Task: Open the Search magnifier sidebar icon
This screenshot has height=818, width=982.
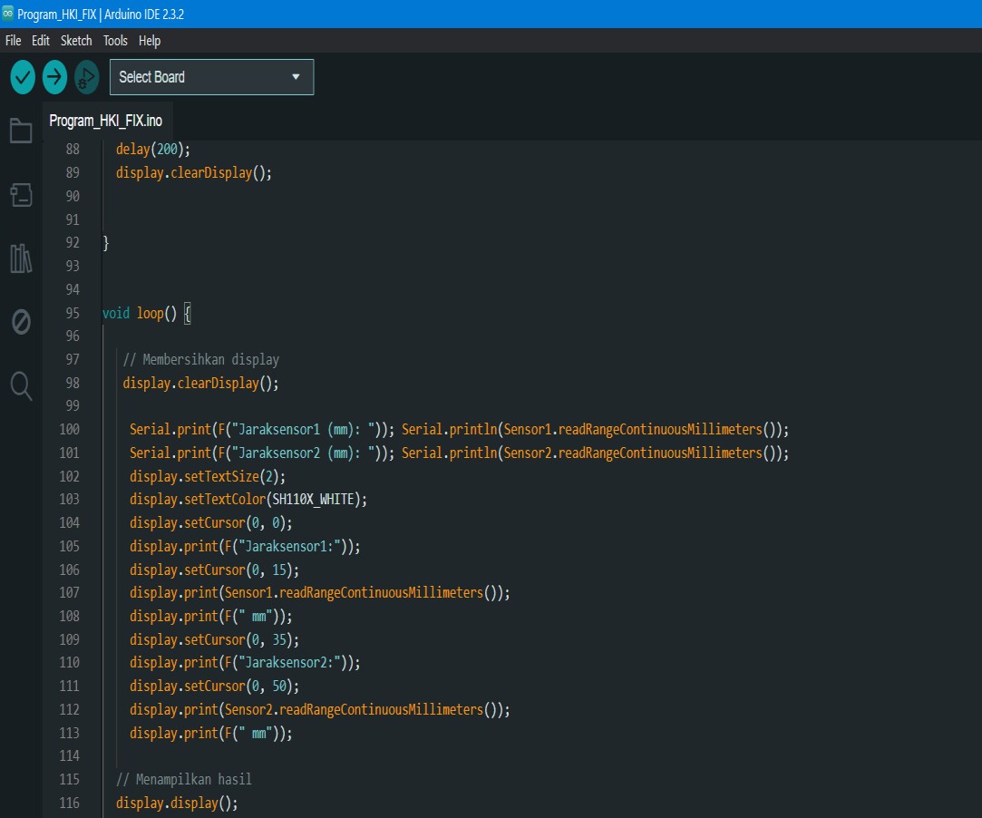Action: tap(21, 385)
